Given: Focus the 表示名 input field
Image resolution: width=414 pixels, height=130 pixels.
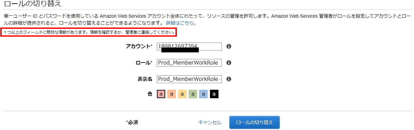Looking at the screenshot, I should point(189,79).
